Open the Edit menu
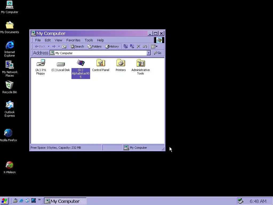The height and width of the screenshot is (205, 273). pos(48,40)
